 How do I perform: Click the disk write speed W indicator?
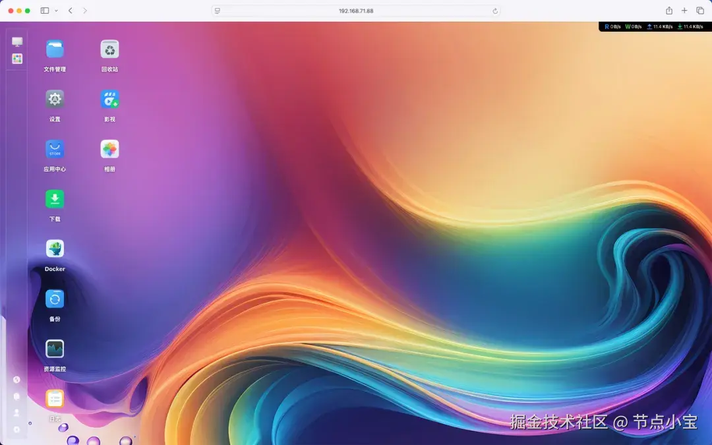click(634, 27)
